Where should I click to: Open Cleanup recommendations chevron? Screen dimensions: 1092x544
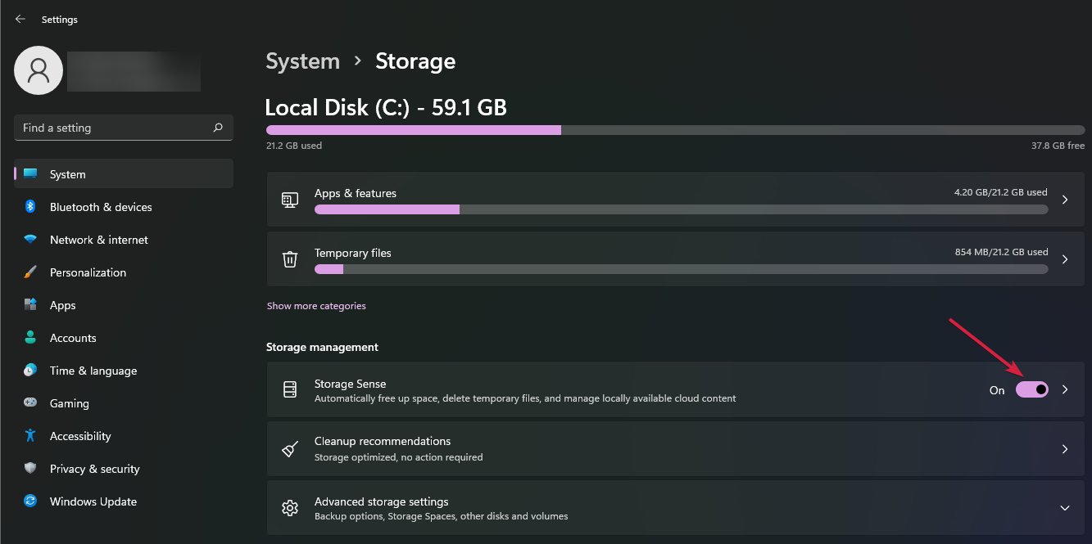point(1065,449)
